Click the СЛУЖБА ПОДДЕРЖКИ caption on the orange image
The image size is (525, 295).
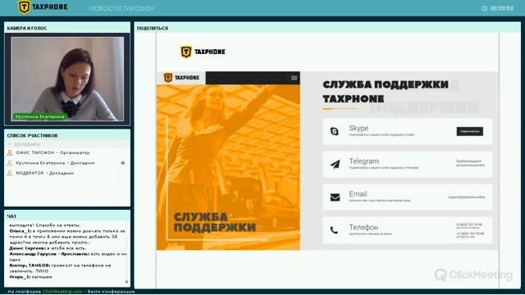(x=215, y=222)
